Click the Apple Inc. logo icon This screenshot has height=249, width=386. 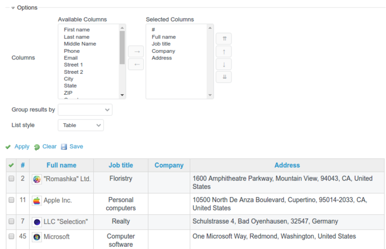click(37, 201)
